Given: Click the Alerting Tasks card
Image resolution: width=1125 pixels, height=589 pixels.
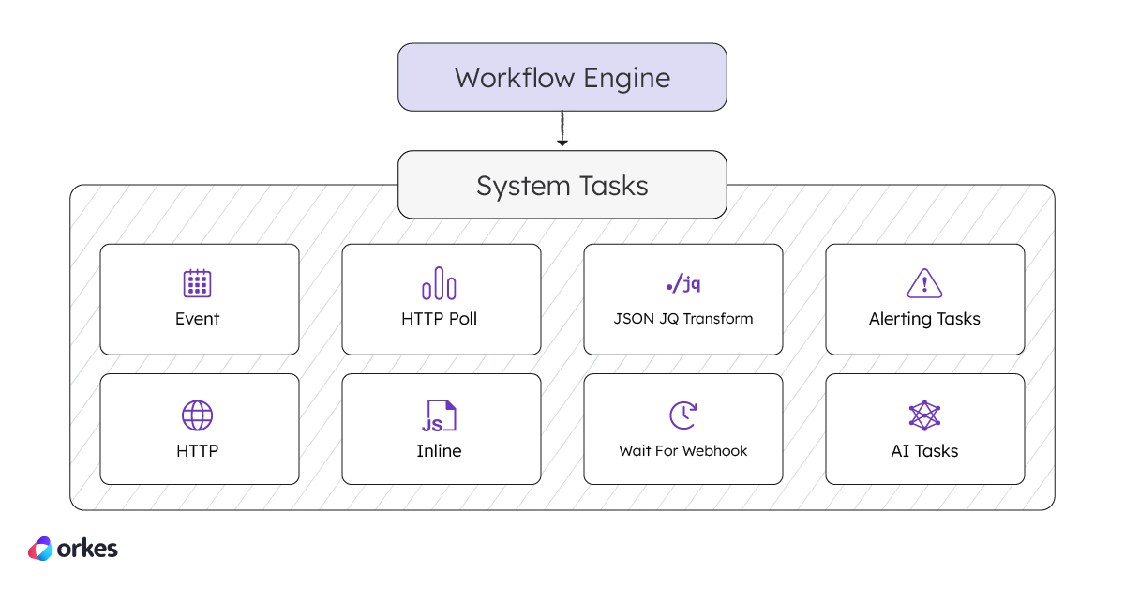Looking at the screenshot, I should pyautogui.click(x=924, y=299).
